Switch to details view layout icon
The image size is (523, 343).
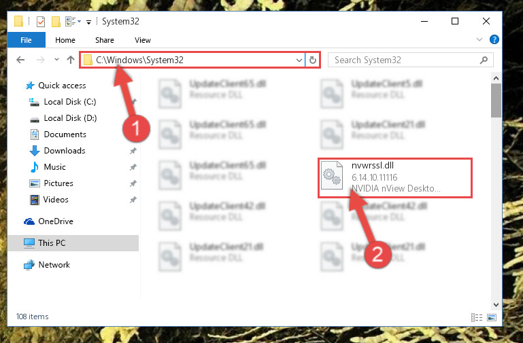tap(477, 317)
